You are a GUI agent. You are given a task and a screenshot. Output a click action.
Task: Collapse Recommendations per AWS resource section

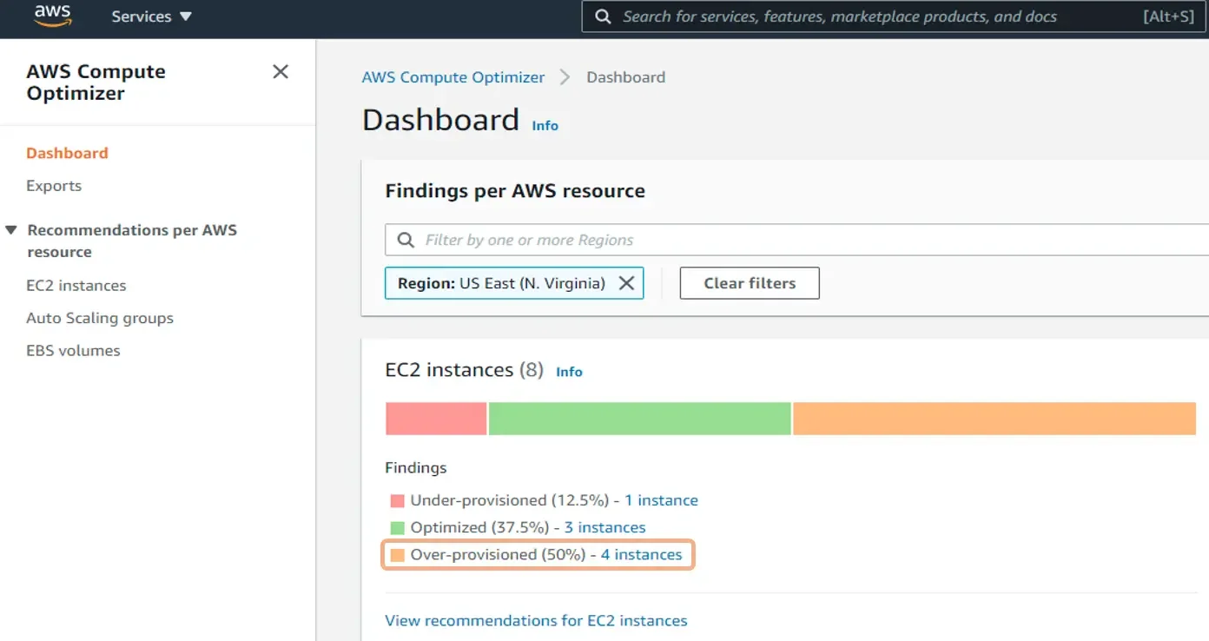[x=11, y=230]
